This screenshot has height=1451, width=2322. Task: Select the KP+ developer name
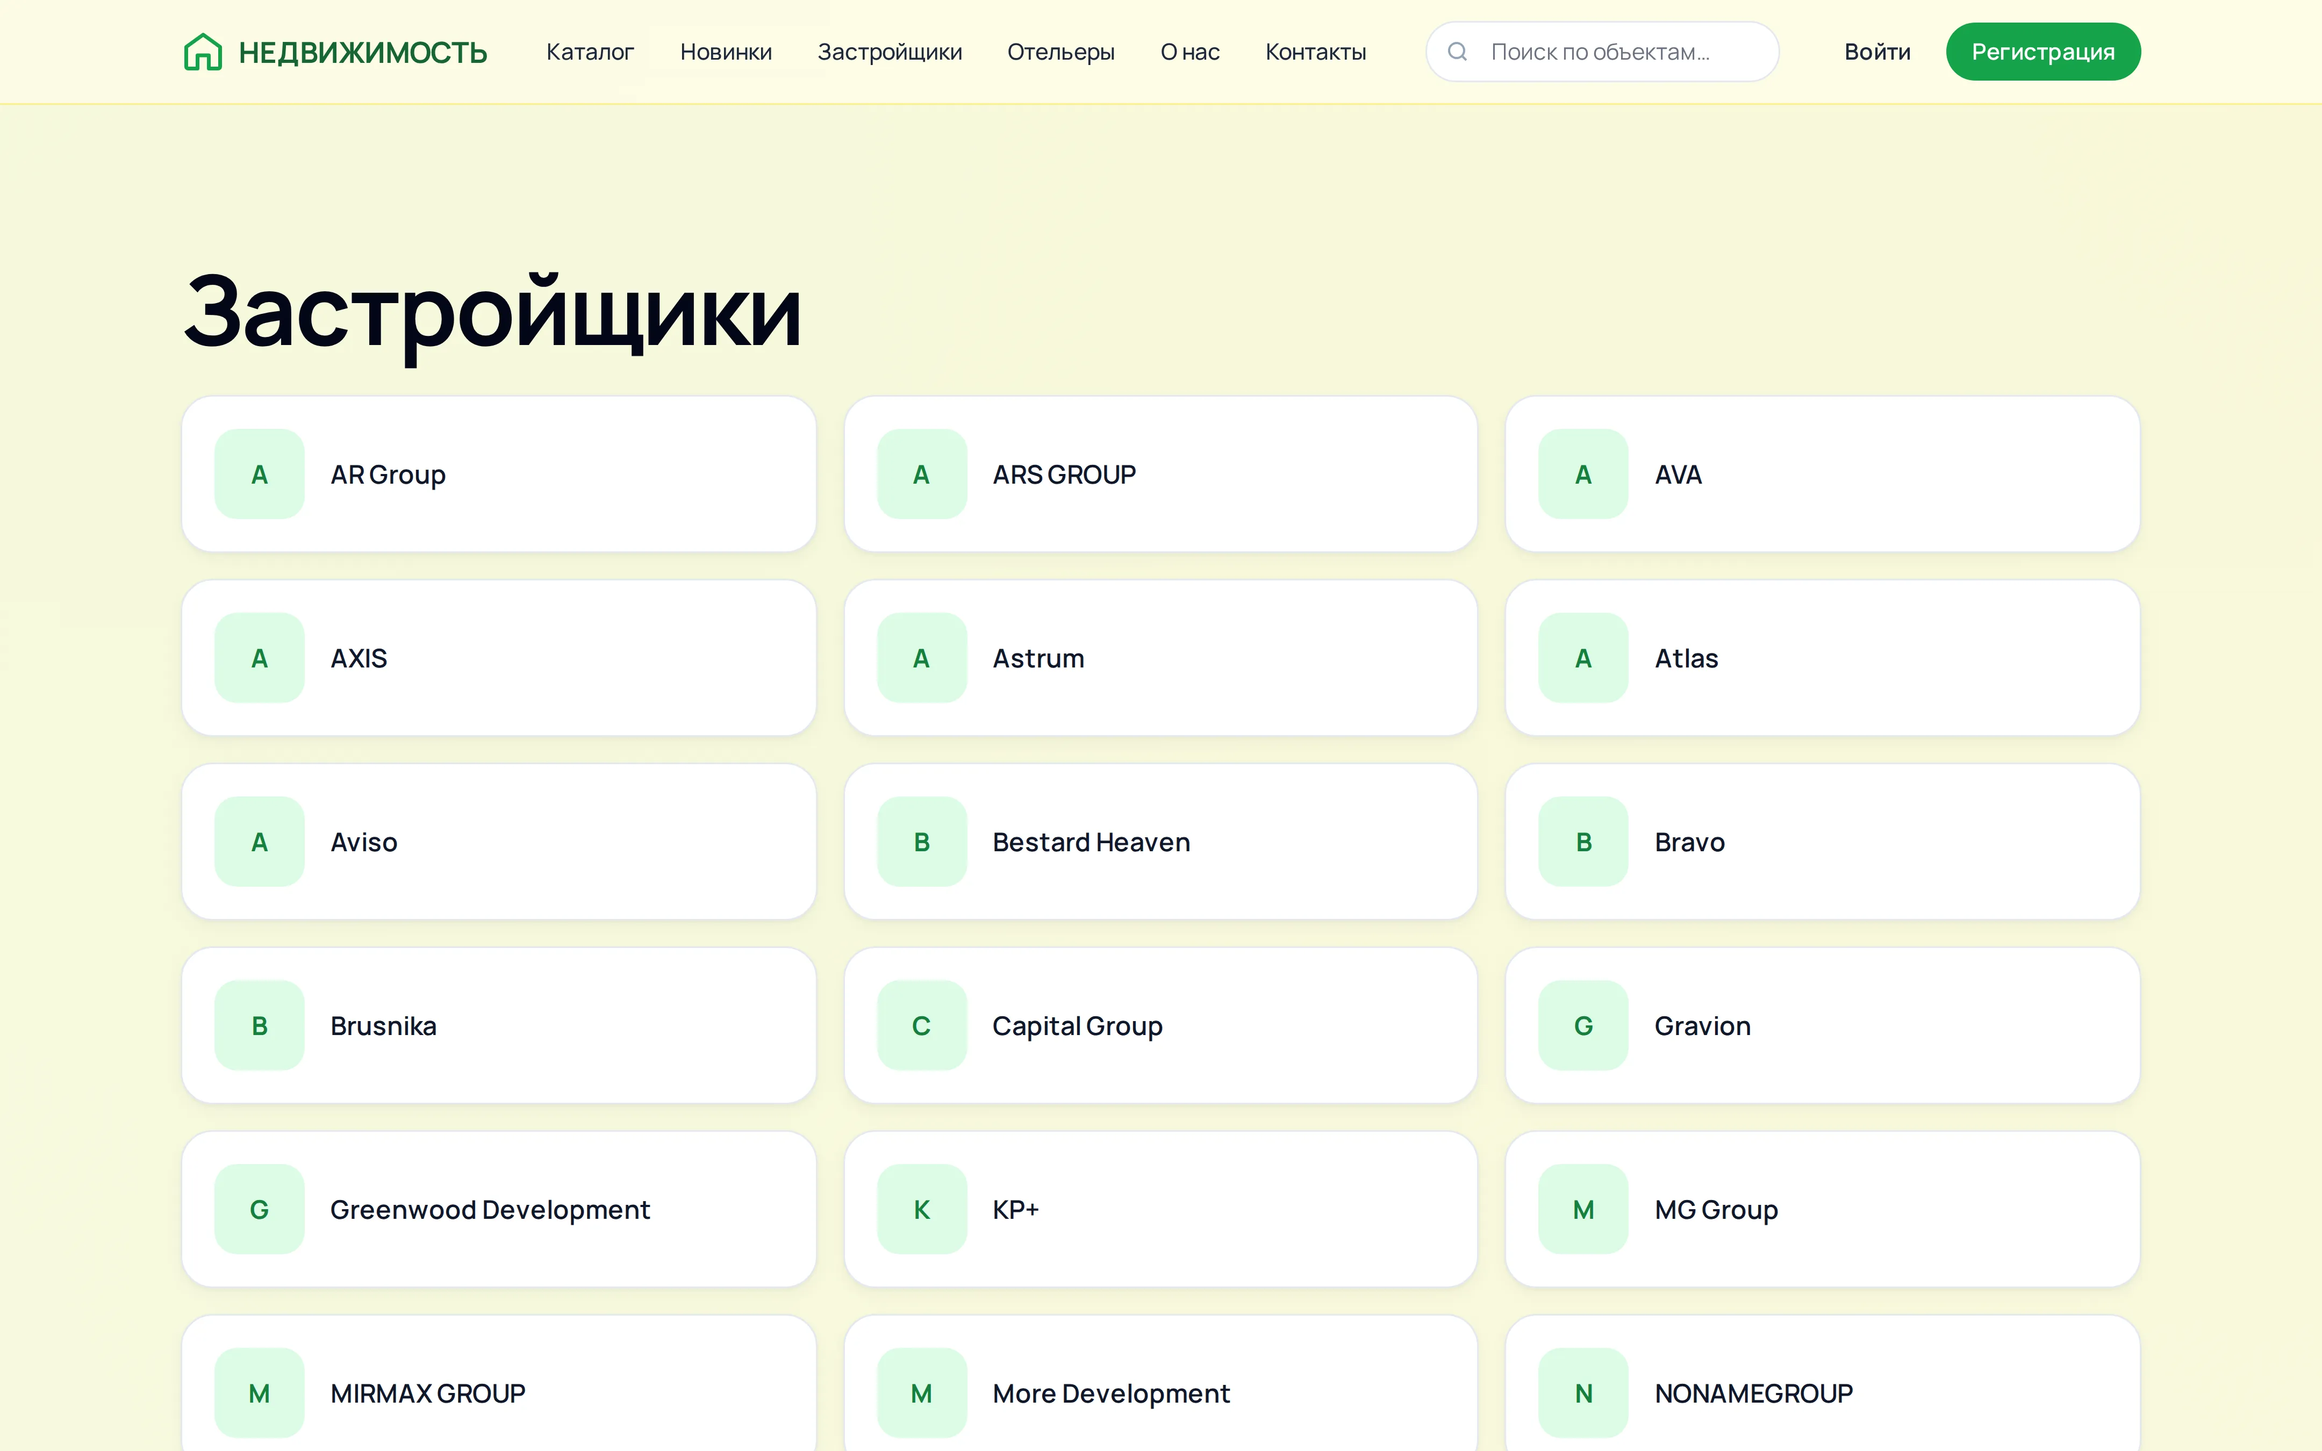tap(1015, 1209)
